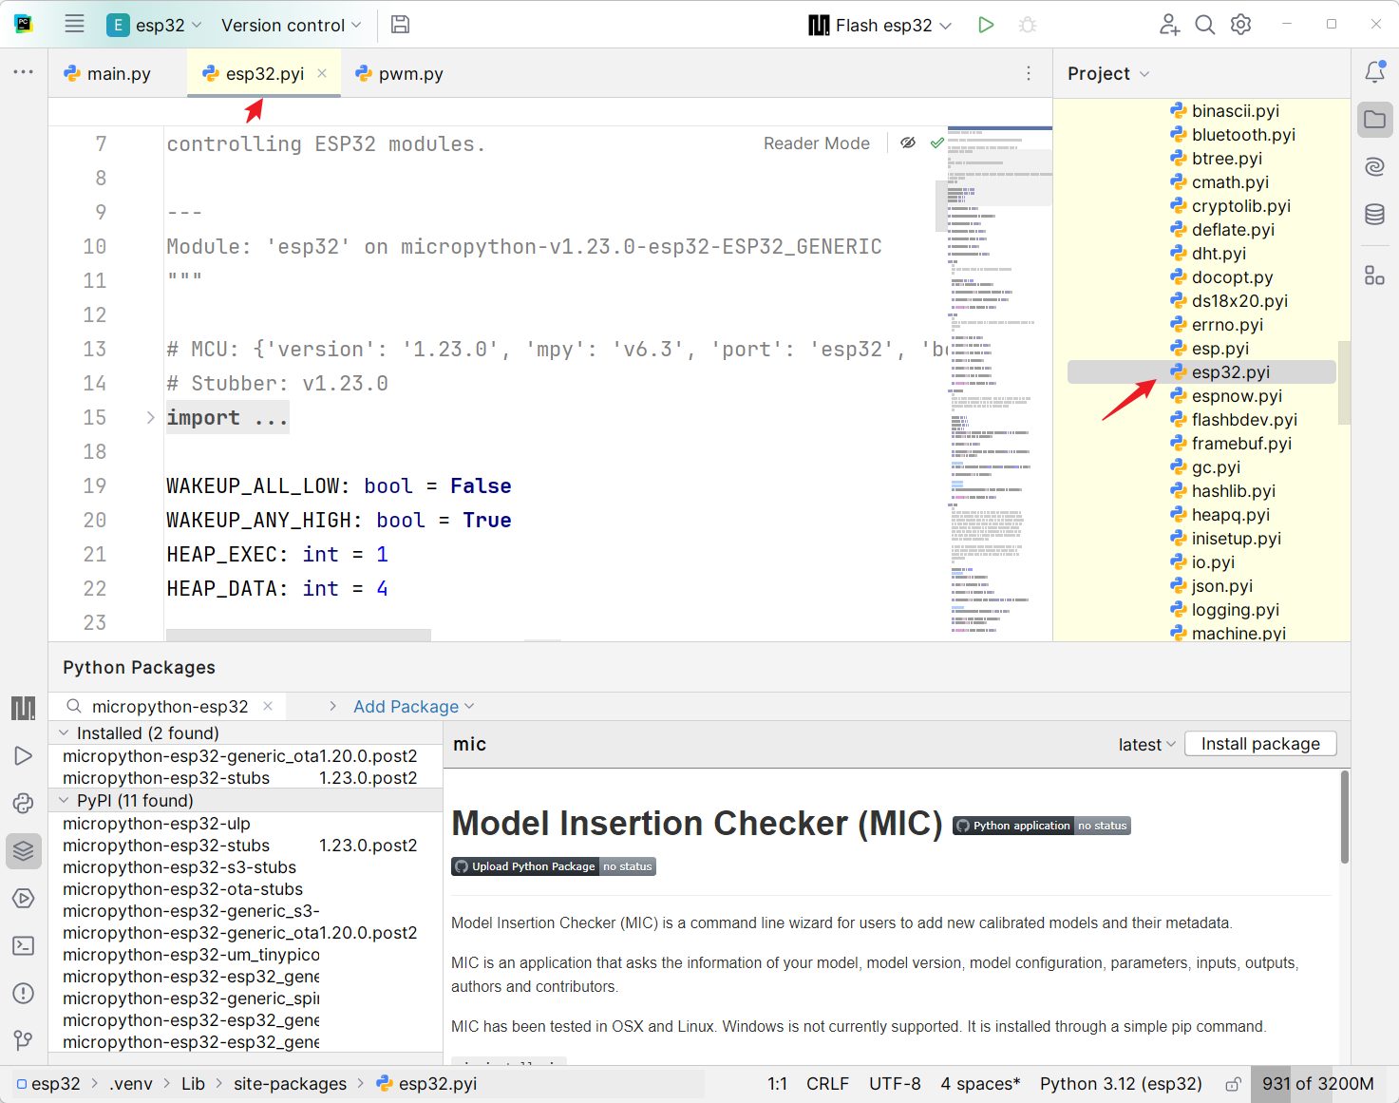Viewport: 1399px width, 1103px height.
Task: Open Flash esp32 run configuration dropdown
Action: [x=879, y=25]
